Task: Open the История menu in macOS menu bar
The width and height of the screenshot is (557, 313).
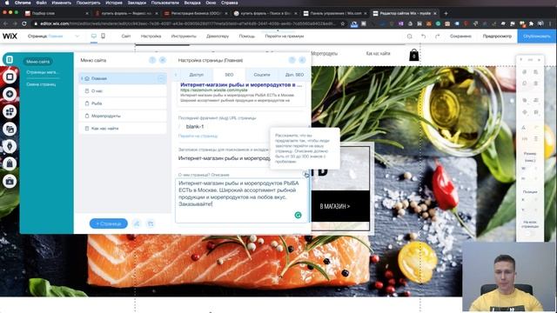Action: (114, 3)
